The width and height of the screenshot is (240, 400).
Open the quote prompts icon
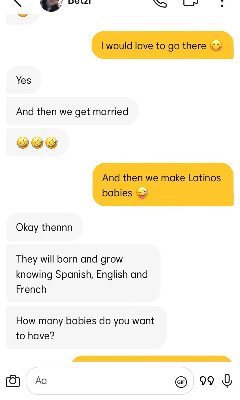coord(207,380)
